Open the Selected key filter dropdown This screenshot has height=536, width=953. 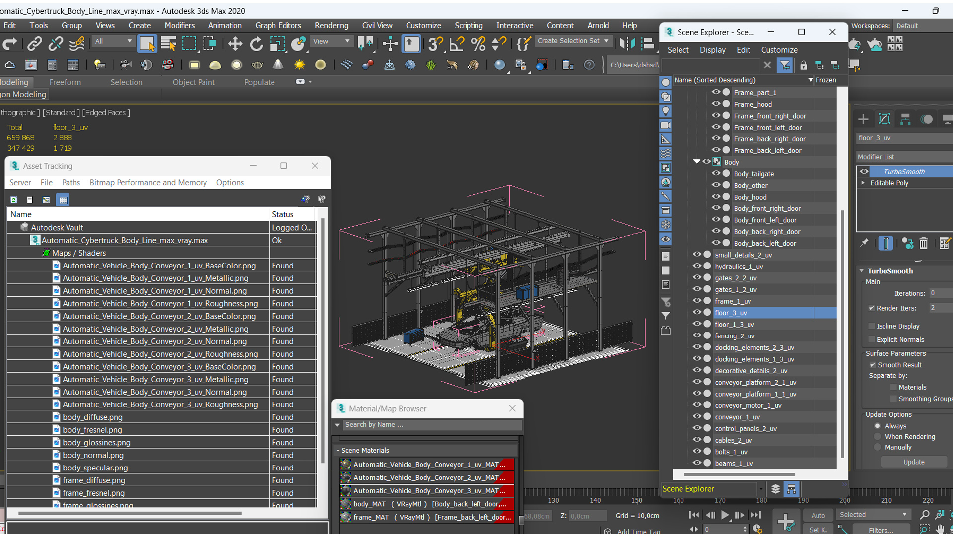873,514
